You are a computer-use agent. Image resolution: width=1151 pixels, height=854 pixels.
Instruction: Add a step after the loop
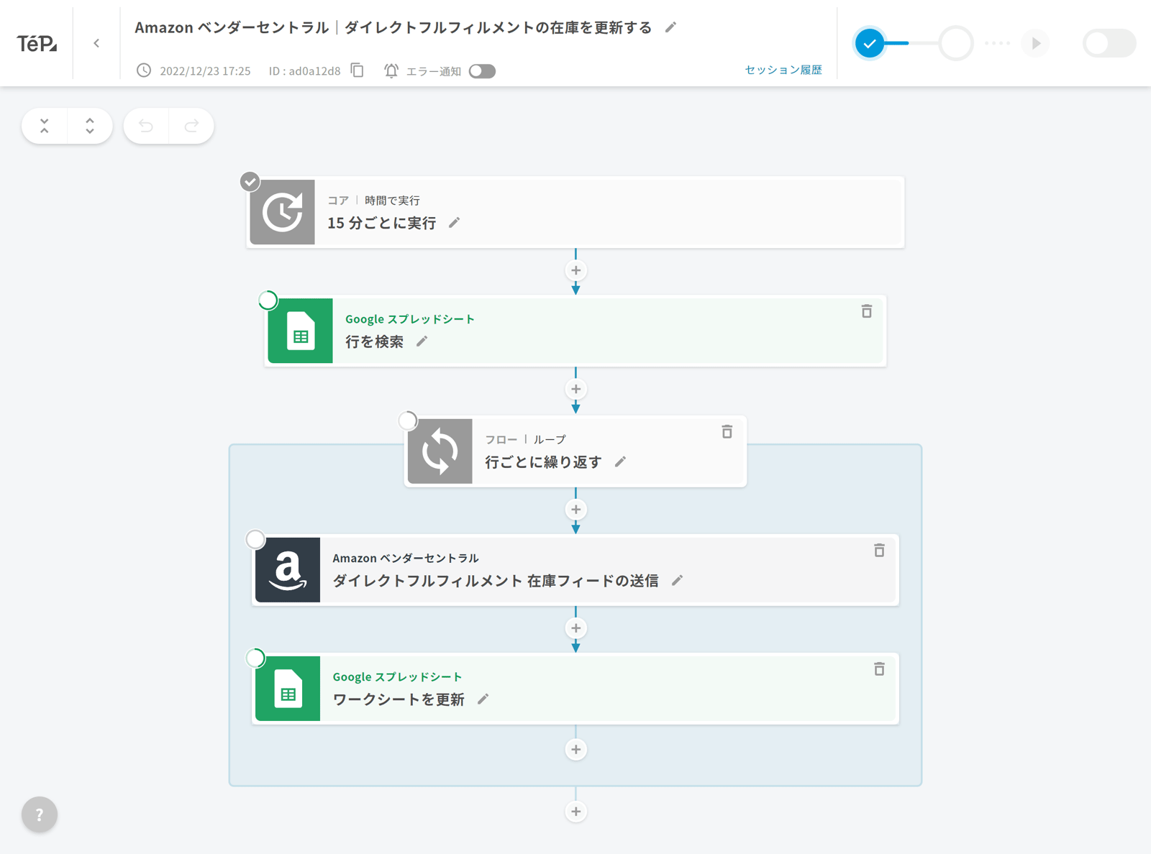click(x=575, y=812)
